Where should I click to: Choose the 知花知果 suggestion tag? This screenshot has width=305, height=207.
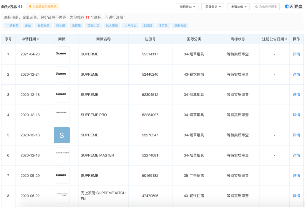pos(43,26)
